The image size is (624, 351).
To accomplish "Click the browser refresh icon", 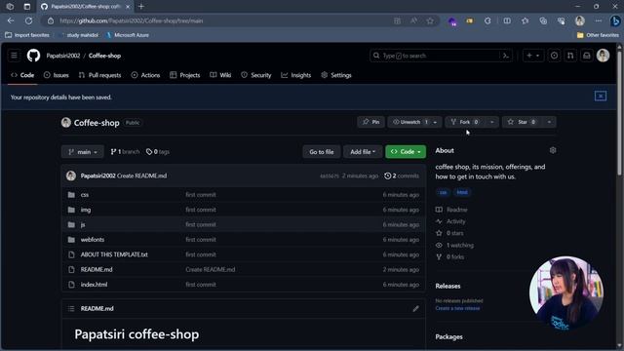I will pos(28,20).
